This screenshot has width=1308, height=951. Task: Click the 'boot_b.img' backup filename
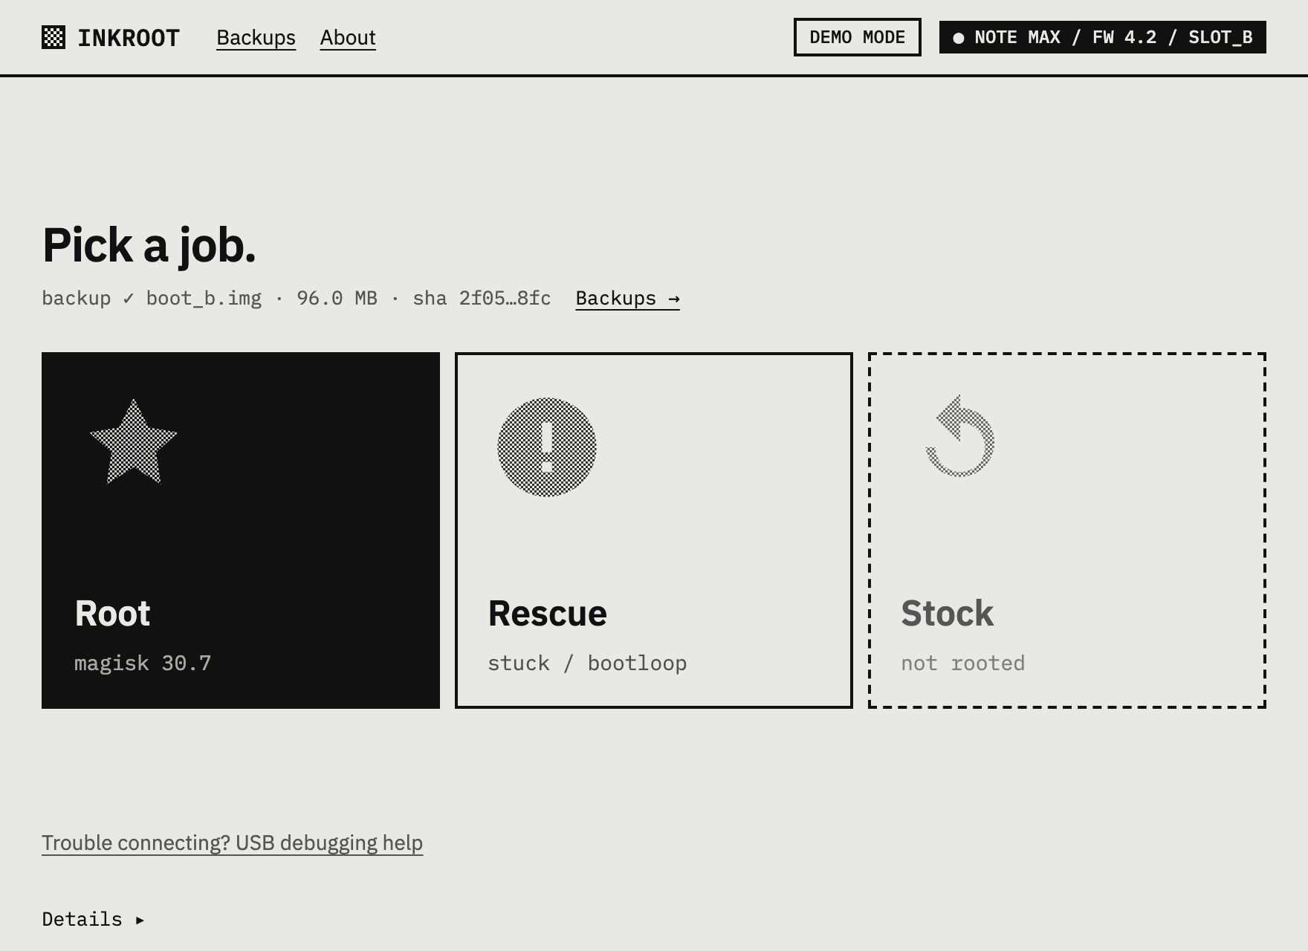click(204, 298)
